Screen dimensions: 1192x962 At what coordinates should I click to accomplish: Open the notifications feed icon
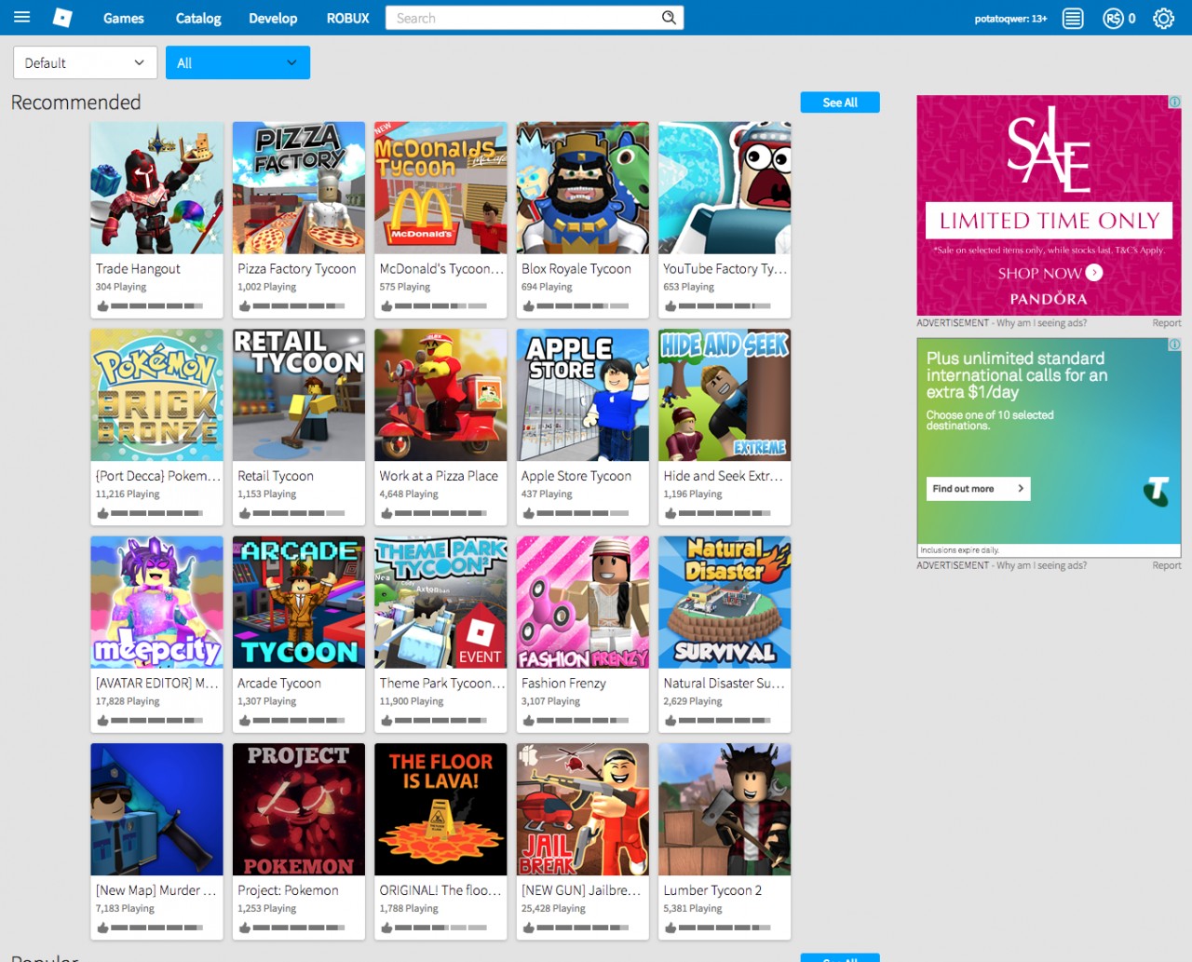coord(1073,18)
